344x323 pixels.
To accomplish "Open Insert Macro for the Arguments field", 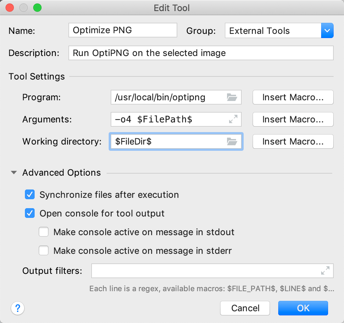I will click(293, 119).
